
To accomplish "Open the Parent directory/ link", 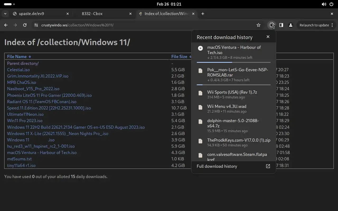I will point(23,63).
